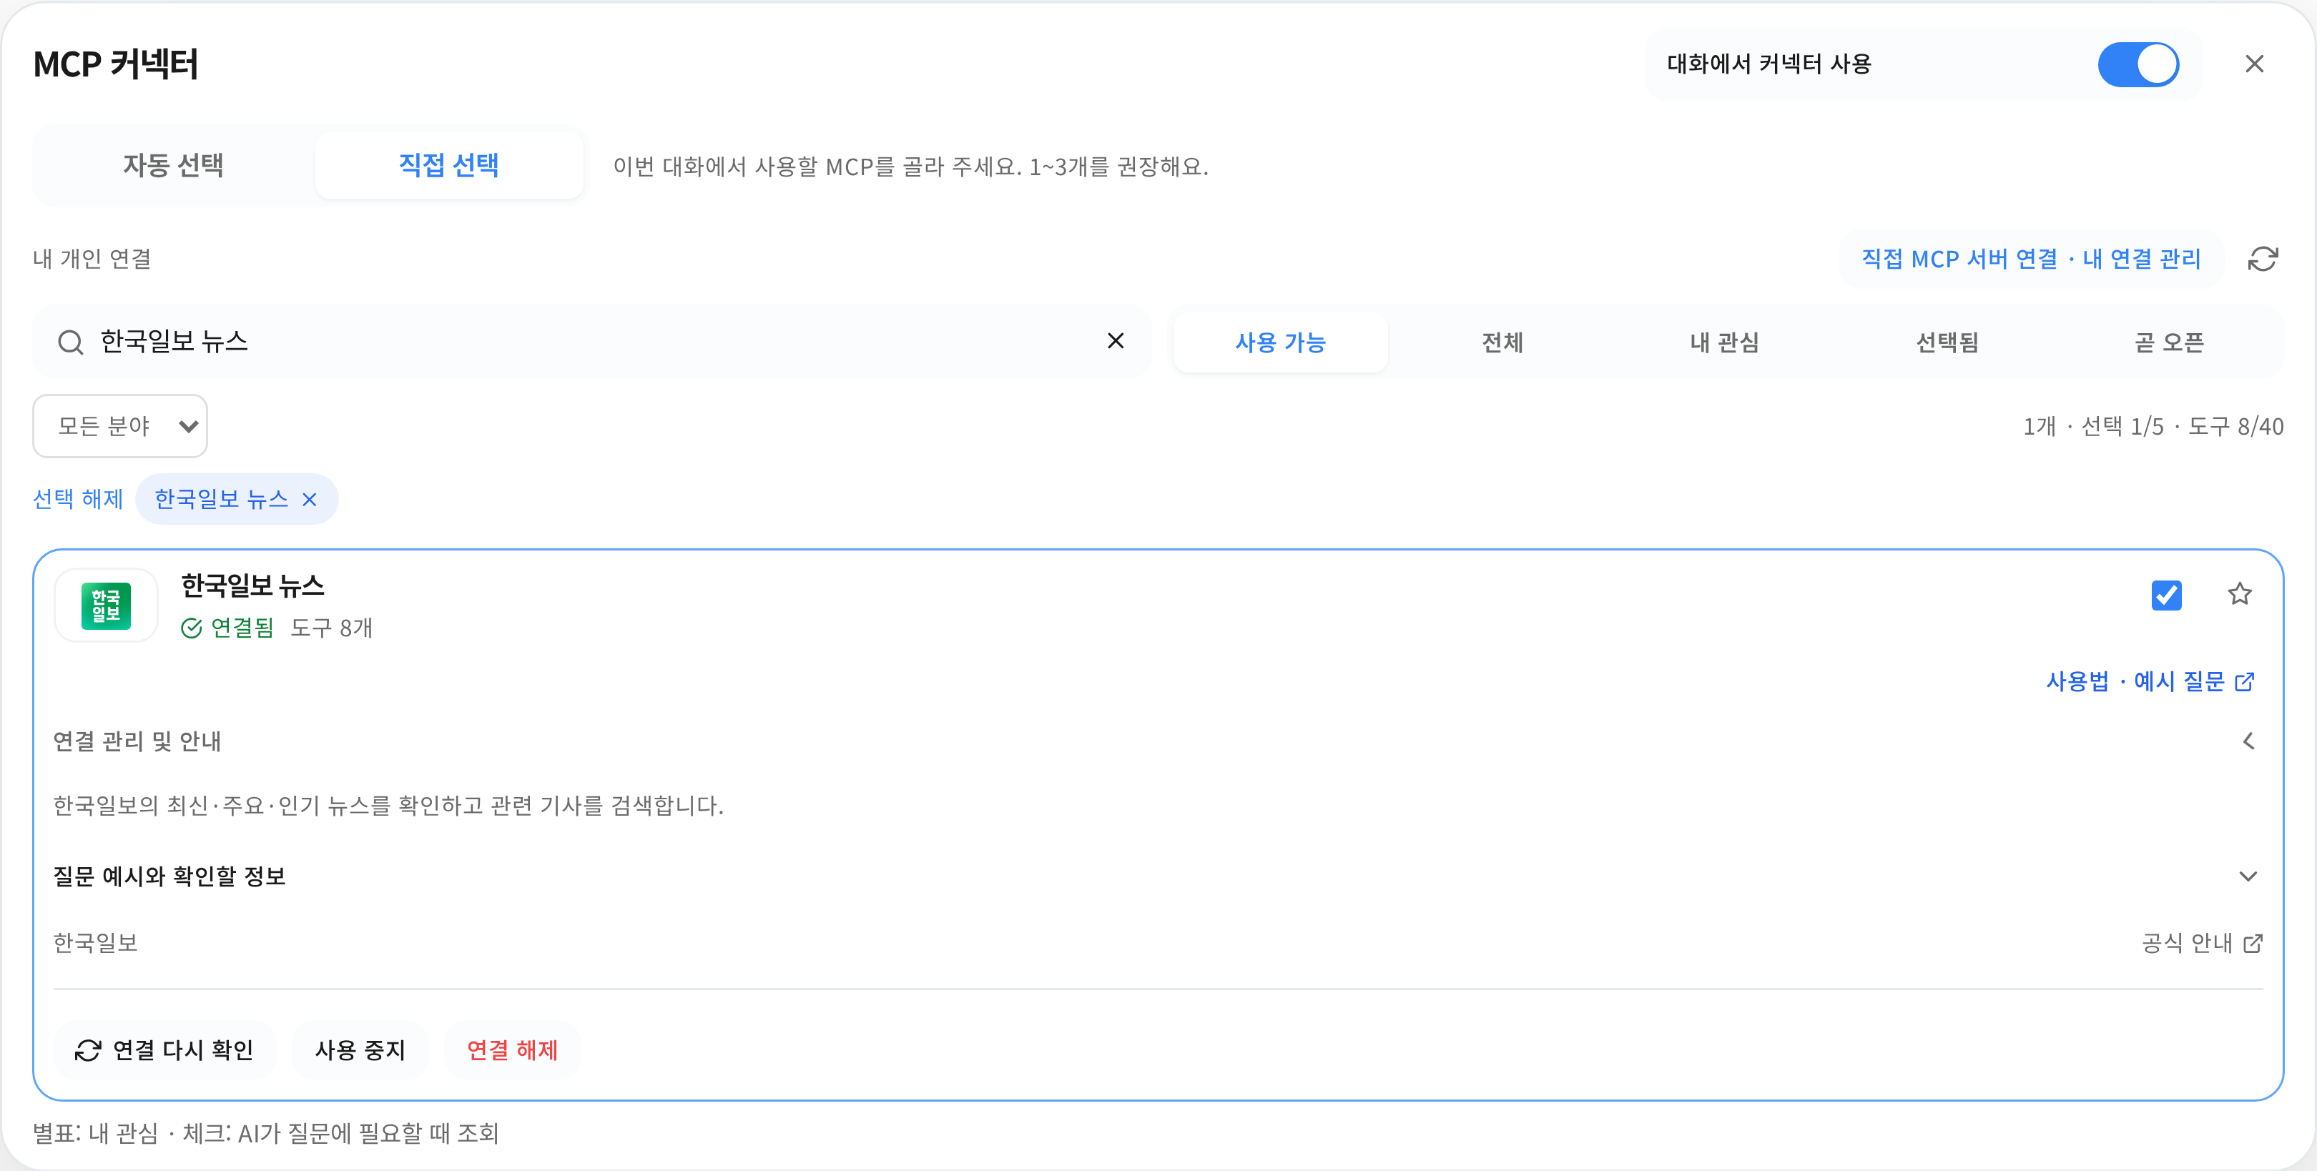
Task: Remove the 한국일보 뉴스 chip via its X
Action: (310, 499)
